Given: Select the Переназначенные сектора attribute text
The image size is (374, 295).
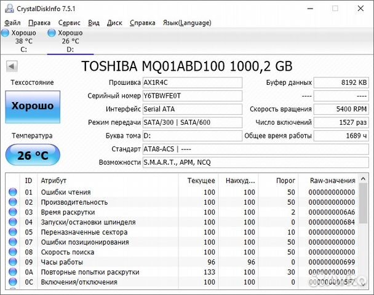Looking at the screenshot, I should tap(84, 232).
